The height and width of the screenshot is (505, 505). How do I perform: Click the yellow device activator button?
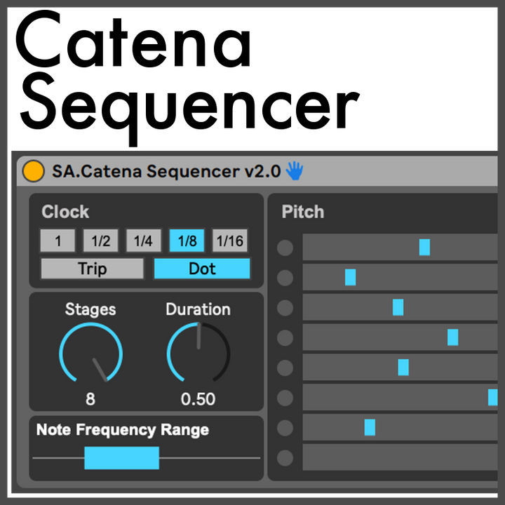tap(32, 171)
